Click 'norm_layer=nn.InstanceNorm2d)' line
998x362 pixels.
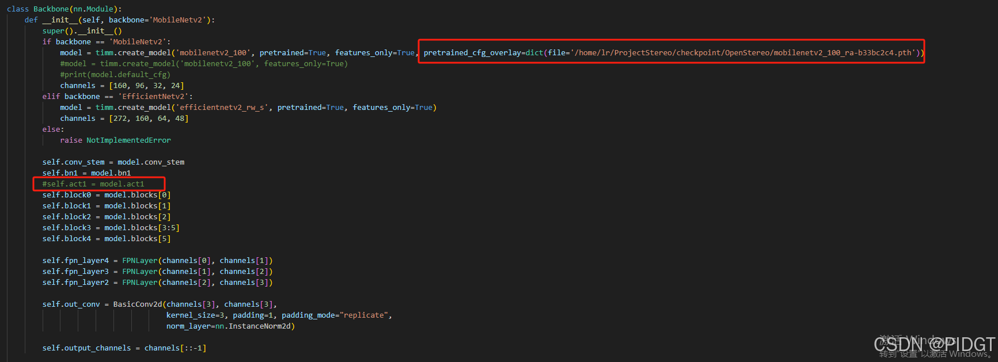pyautogui.click(x=230, y=326)
